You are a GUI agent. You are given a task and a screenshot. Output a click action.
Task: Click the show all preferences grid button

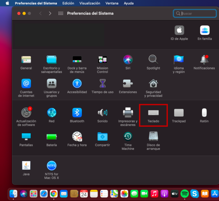click(61, 14)
